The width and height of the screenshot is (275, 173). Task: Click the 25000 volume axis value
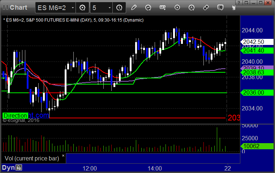(x=250, y=138)
